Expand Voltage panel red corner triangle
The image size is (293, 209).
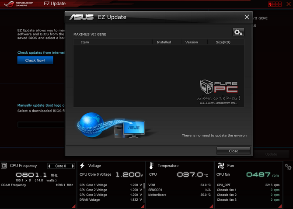[143, 206]
